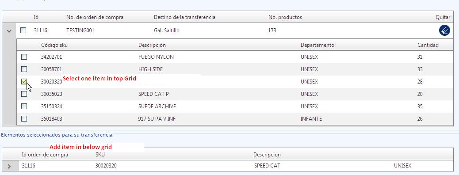Expand the 31116 row in bottom grid
The image size is (459, 175).
pyautogui.click(x=9, y=166)
